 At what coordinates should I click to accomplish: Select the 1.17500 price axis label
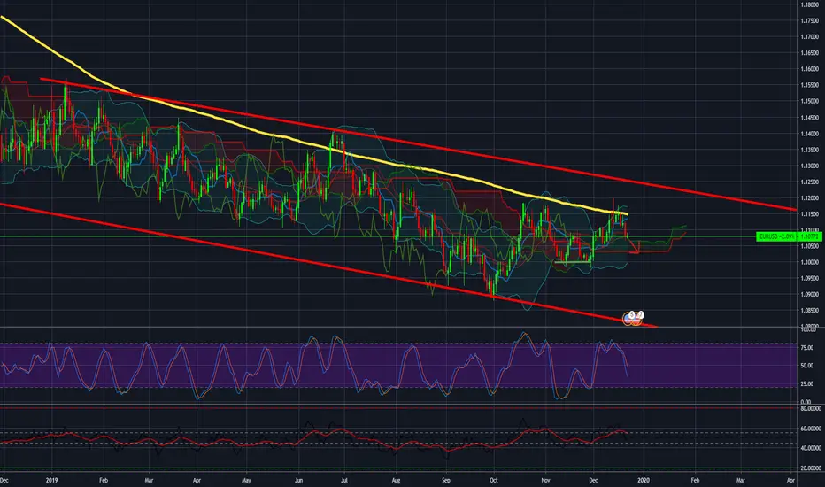pyautogui.click(x=809, y=21)
